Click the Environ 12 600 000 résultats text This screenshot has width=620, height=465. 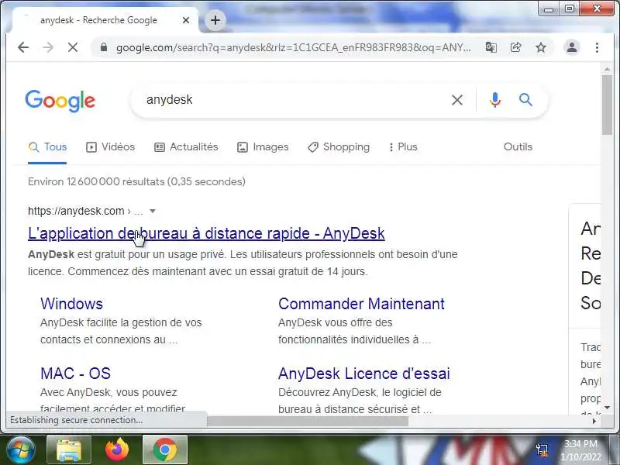(x=136, y=181)
